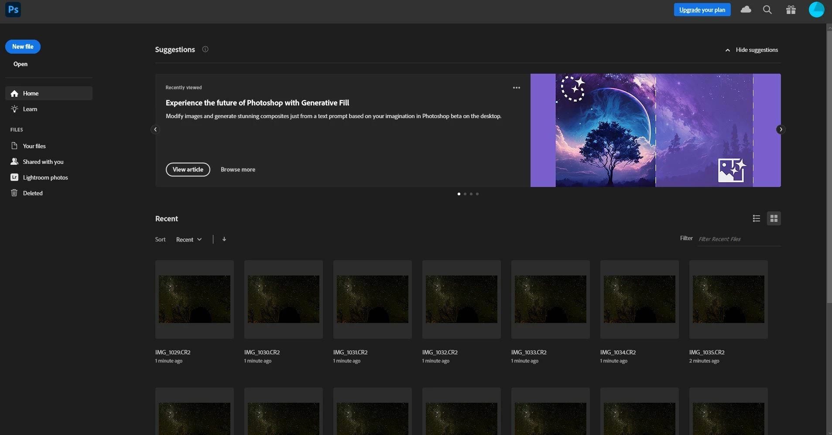This screenshot has width=832, height=435.
Task: Reverse sort order with the down arrow
Action: point(224,239)
